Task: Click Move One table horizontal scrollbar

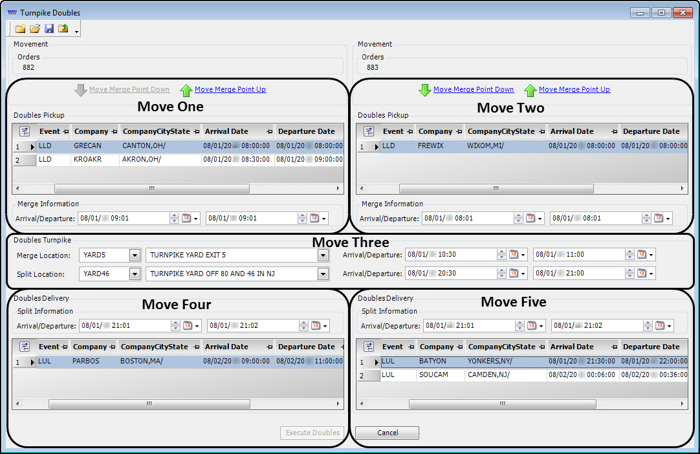Action: [152, 188]
